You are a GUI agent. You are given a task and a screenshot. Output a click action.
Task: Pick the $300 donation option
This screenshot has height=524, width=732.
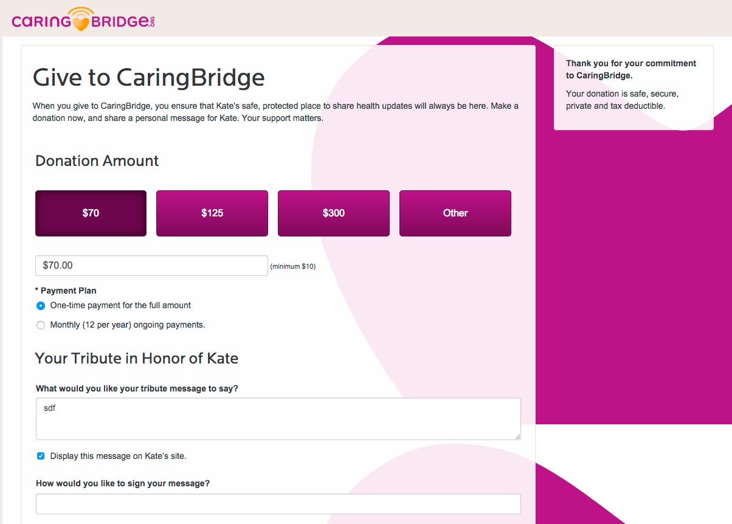334,213
